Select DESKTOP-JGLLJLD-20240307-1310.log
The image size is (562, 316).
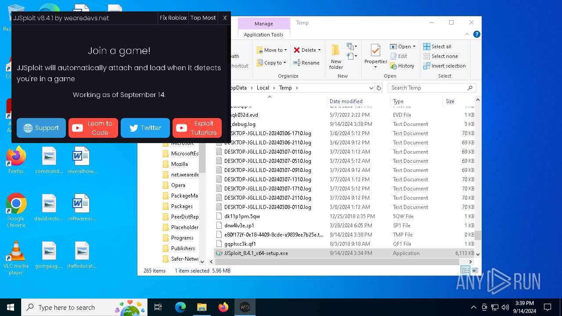pos(344,180)
